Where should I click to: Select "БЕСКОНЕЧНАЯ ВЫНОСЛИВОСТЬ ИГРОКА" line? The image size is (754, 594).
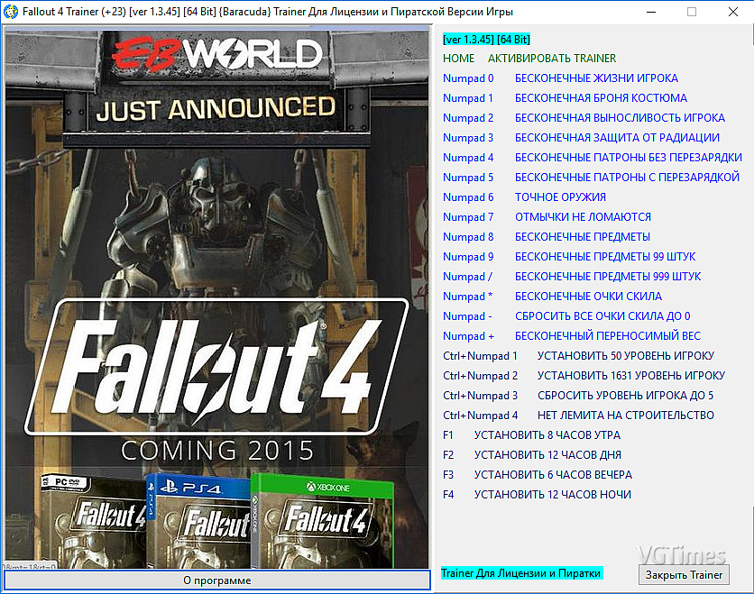pos(584,118)
